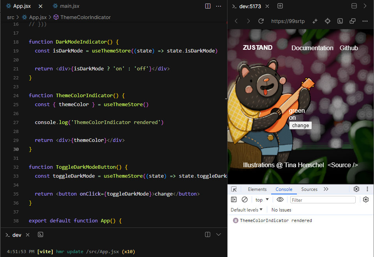The height and width of the screenshot is (257, 374).
Task: Click line number 24 in the gutter
Action: pos(16,96)
